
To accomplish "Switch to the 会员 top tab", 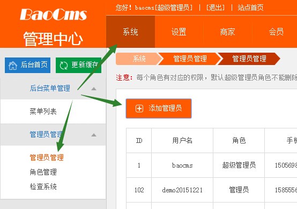I will pyautogui.click(x=276, y=32).
